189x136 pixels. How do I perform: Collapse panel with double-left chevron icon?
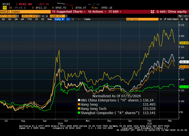point(161,19)
